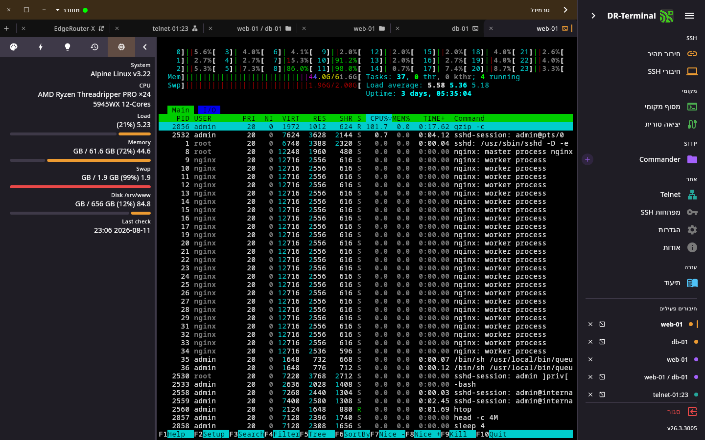The image size is (705, 440).
Task: Click the back chevron next to טרמינל
Action: tap(565, 10)
